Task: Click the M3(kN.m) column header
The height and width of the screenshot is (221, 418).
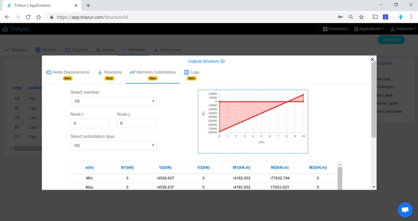Action: pyautogui.click(x=318, y=168)
